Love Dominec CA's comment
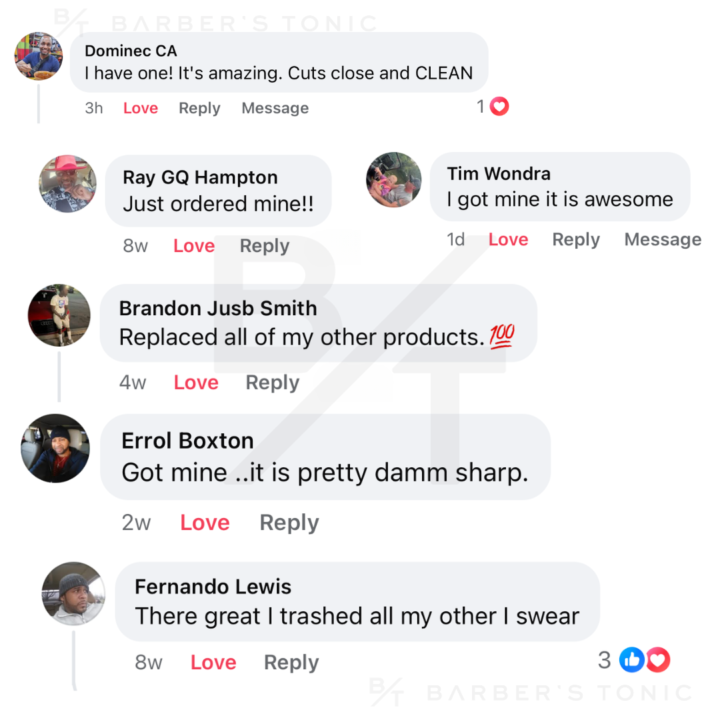720x720 pixels. tap(141, 108)
